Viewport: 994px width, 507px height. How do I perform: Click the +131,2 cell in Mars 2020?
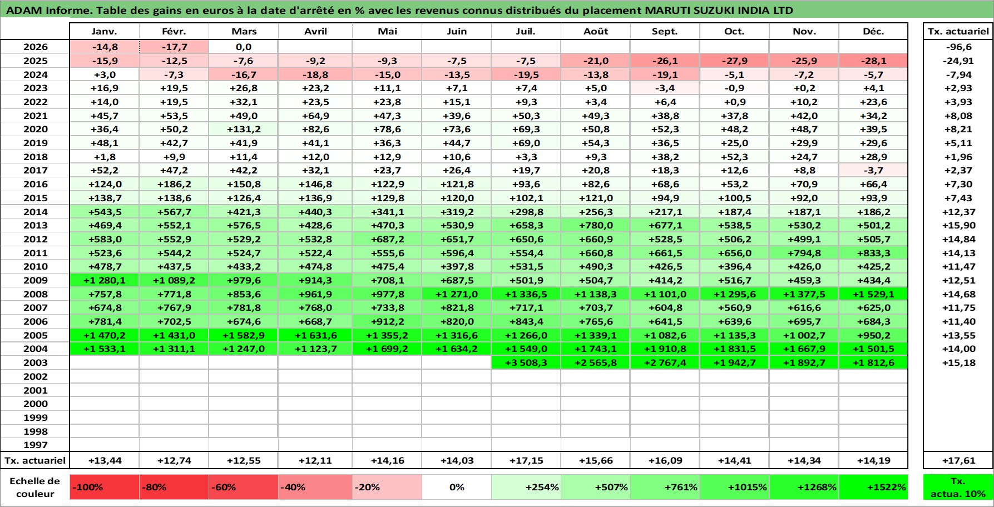point(244,129)
